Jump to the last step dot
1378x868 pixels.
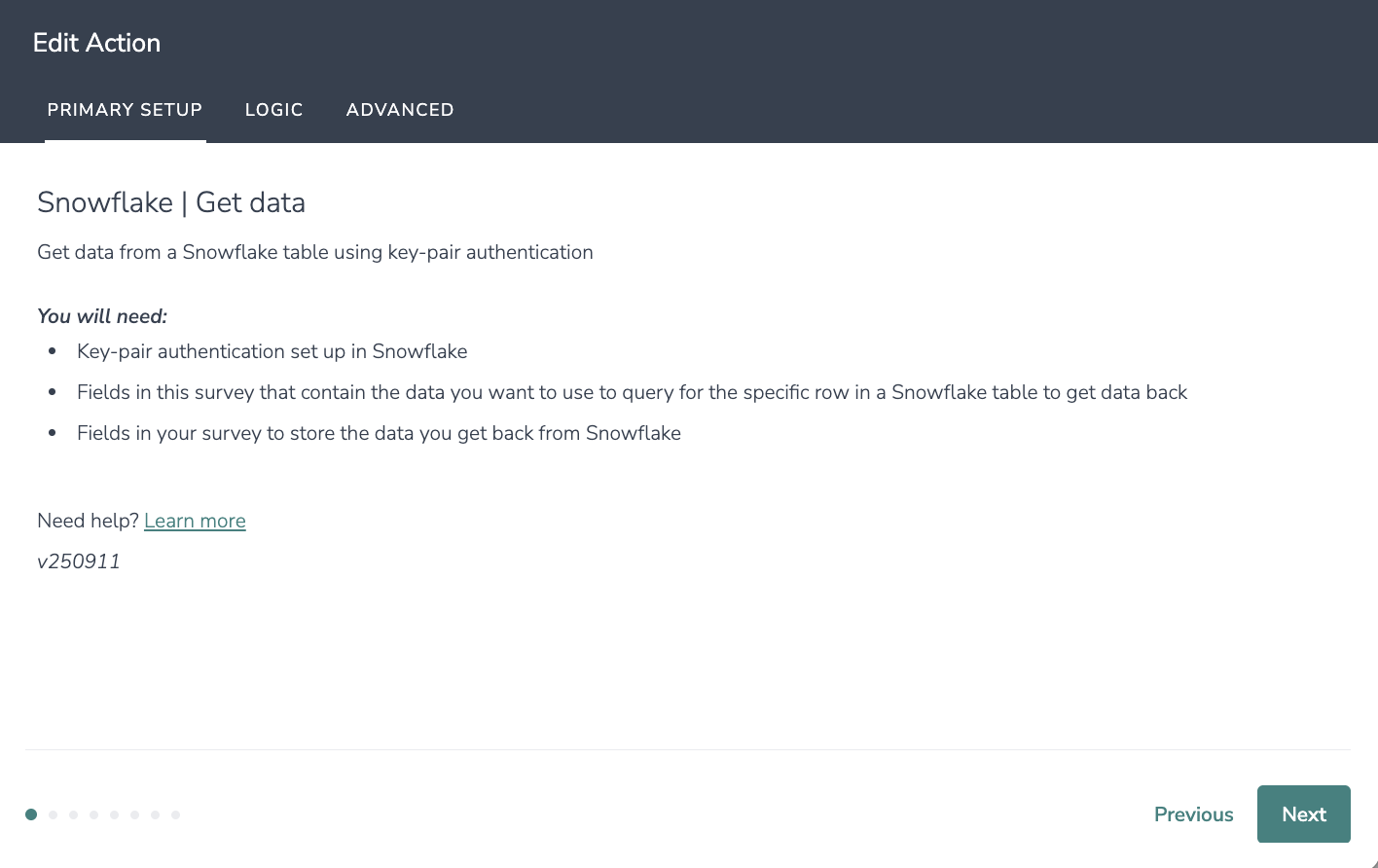point(175,814)
